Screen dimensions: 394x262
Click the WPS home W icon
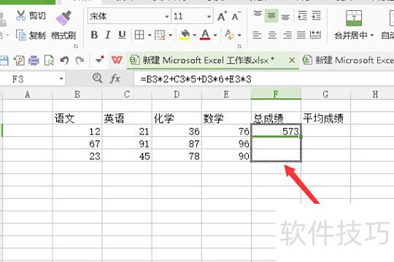[117, 60]
